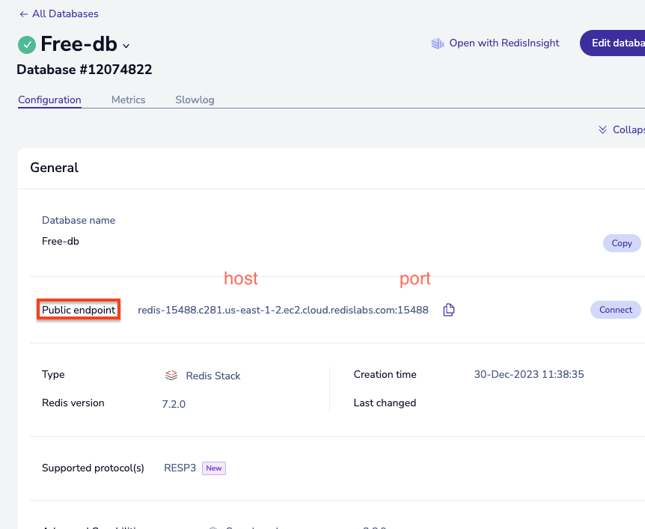The height and width of the screenshot is (529, 645).
Task: Click the Redis Stack layers icon
Action: (x=171, y=375)
